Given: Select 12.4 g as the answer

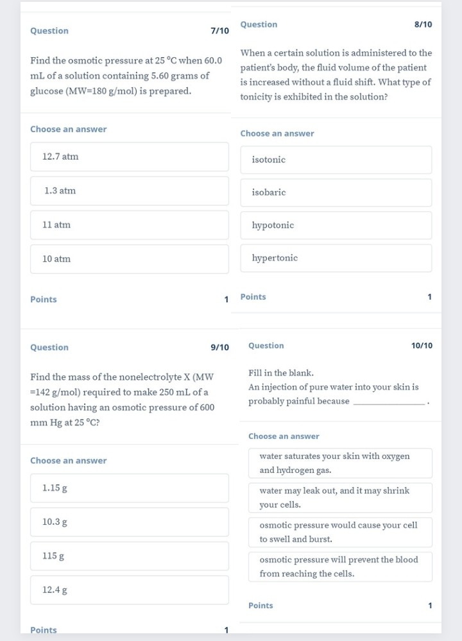Looking at the screenshot, I should click(129, 590).
